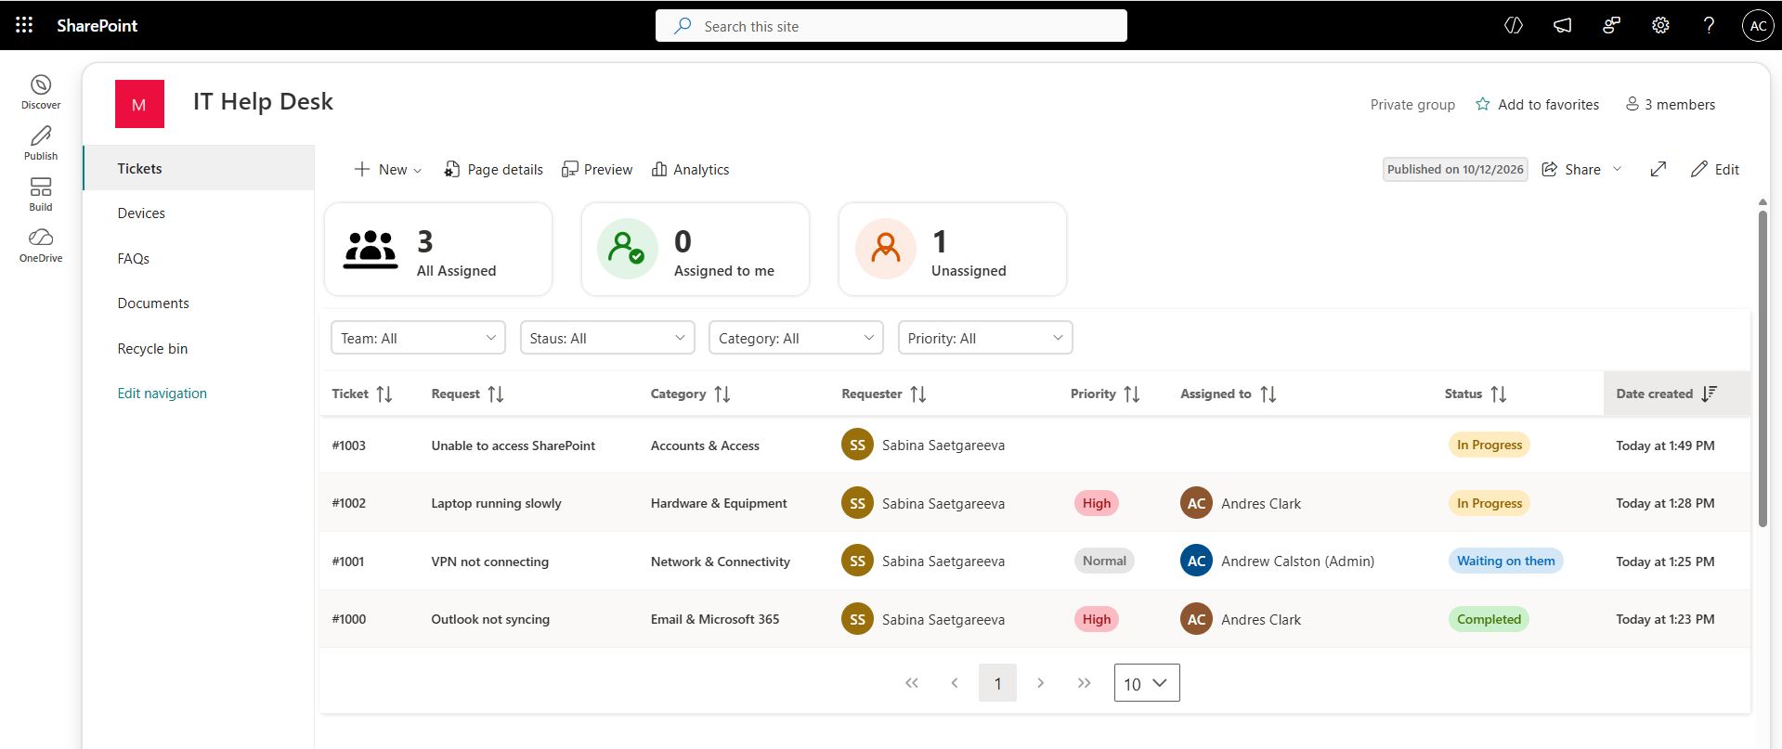1782x749 pixels.
Task: Open the Analytics view
Action: pyautogui.click(x=691, y=169)
